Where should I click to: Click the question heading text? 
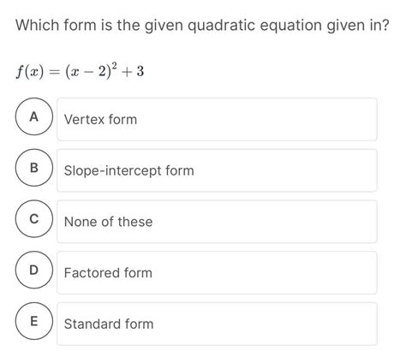click(x=202, y=26)
